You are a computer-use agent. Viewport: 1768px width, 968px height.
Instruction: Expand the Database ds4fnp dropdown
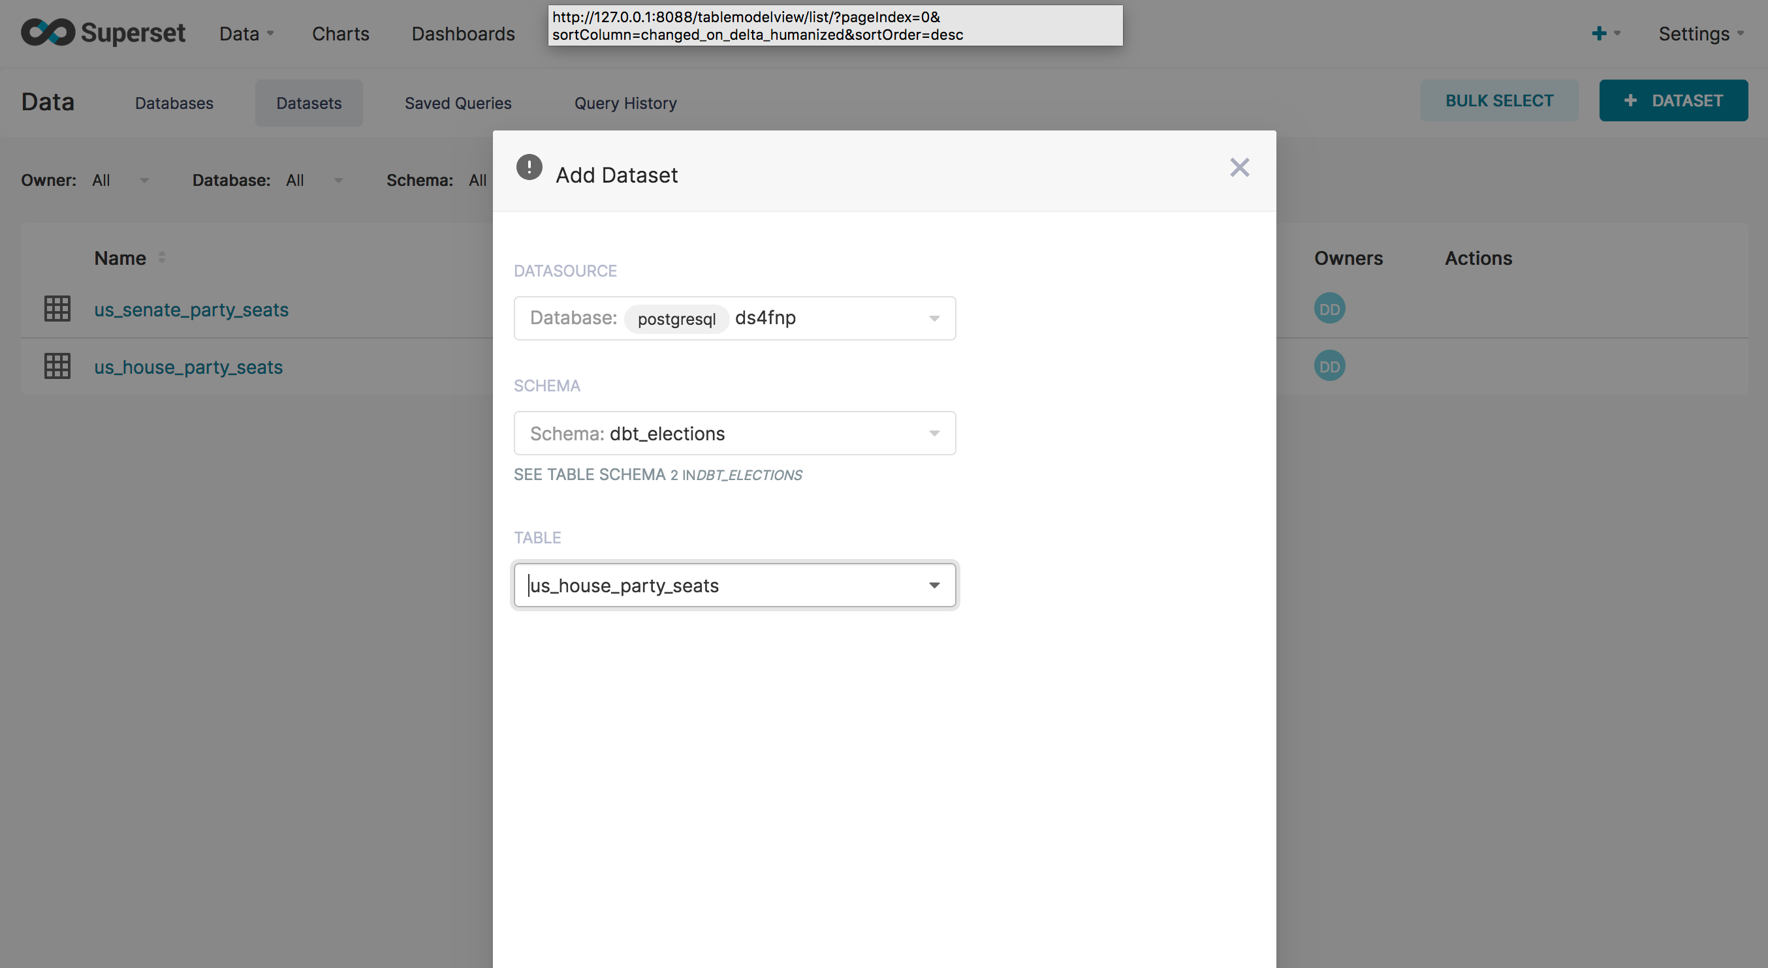pos(934,318)
